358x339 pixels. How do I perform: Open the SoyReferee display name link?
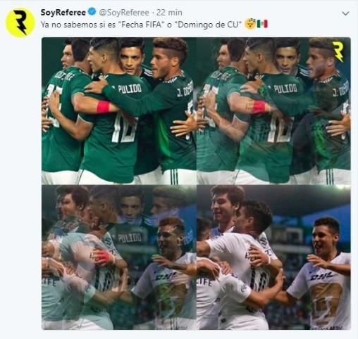pyautogui.click(x=63, y=12)
